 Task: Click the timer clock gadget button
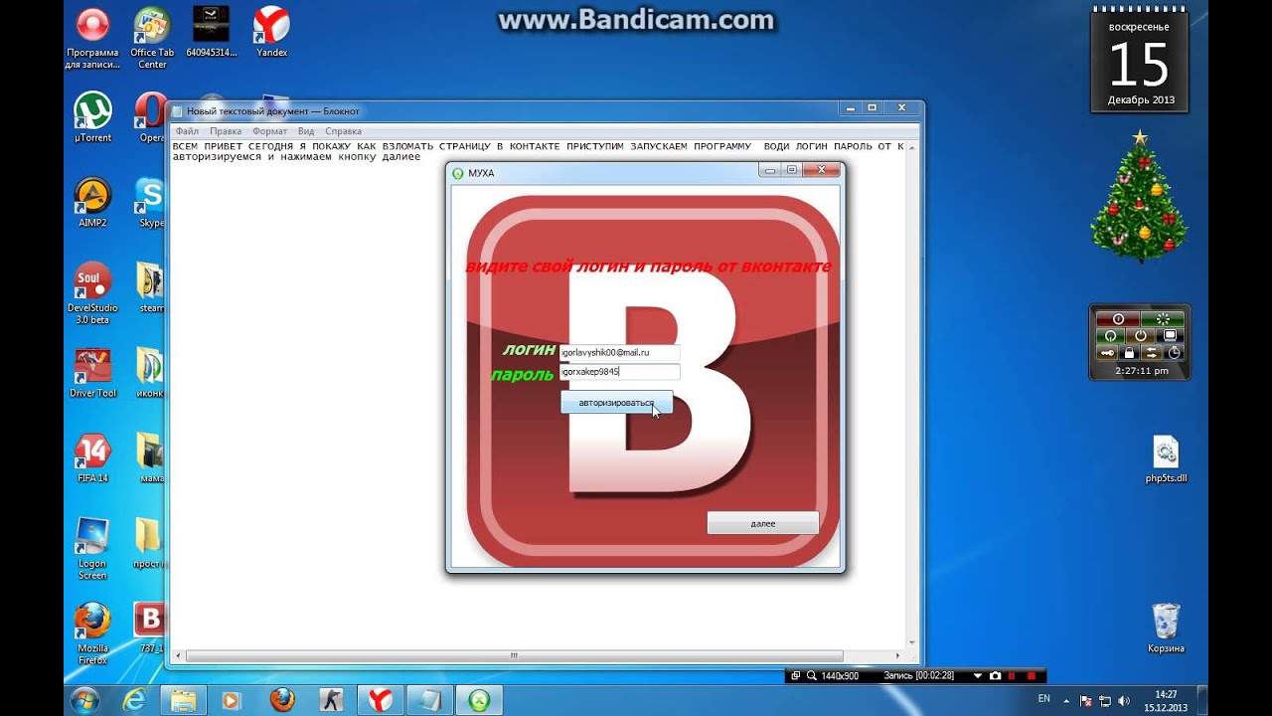[1174, 353]
